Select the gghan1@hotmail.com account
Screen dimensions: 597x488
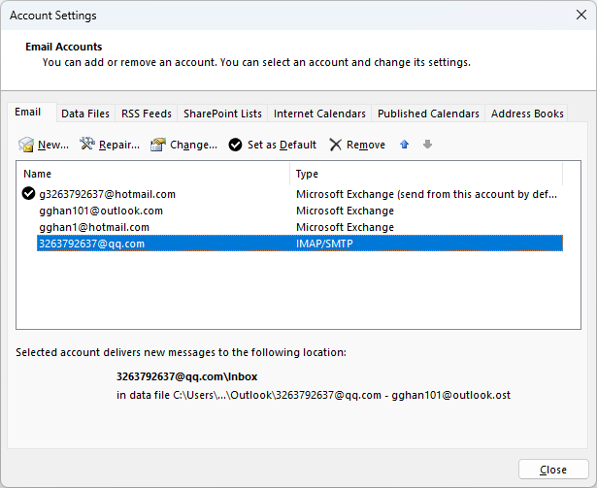(x=94, y=227)
